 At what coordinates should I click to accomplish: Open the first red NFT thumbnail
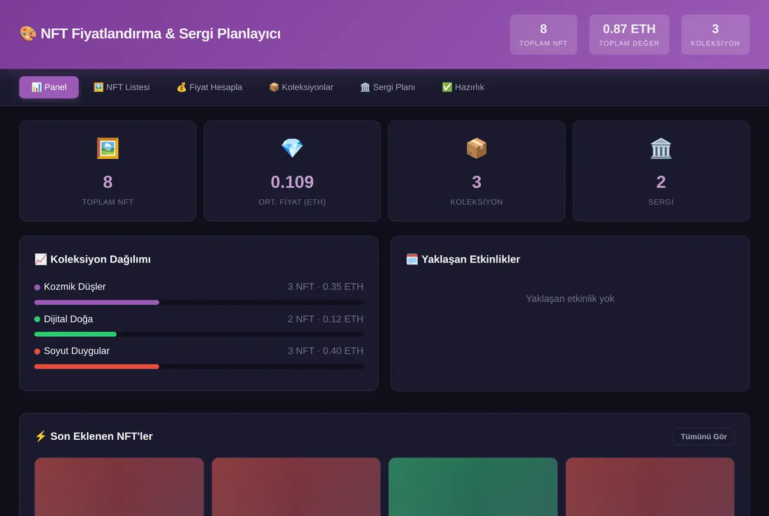pos(119,487)
